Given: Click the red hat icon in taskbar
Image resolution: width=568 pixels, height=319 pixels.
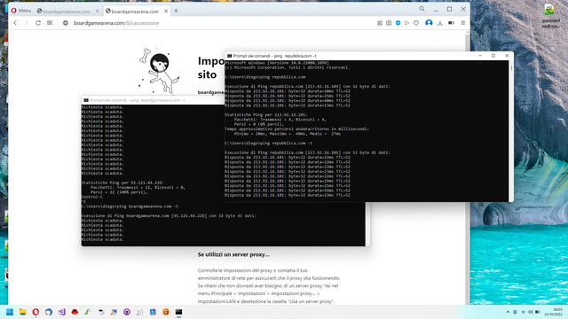Looking at the screenshot, I should tap(75, 312).
